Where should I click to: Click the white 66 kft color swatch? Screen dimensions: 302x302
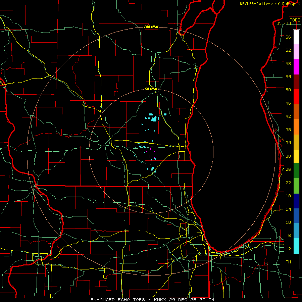click(296, 37)
